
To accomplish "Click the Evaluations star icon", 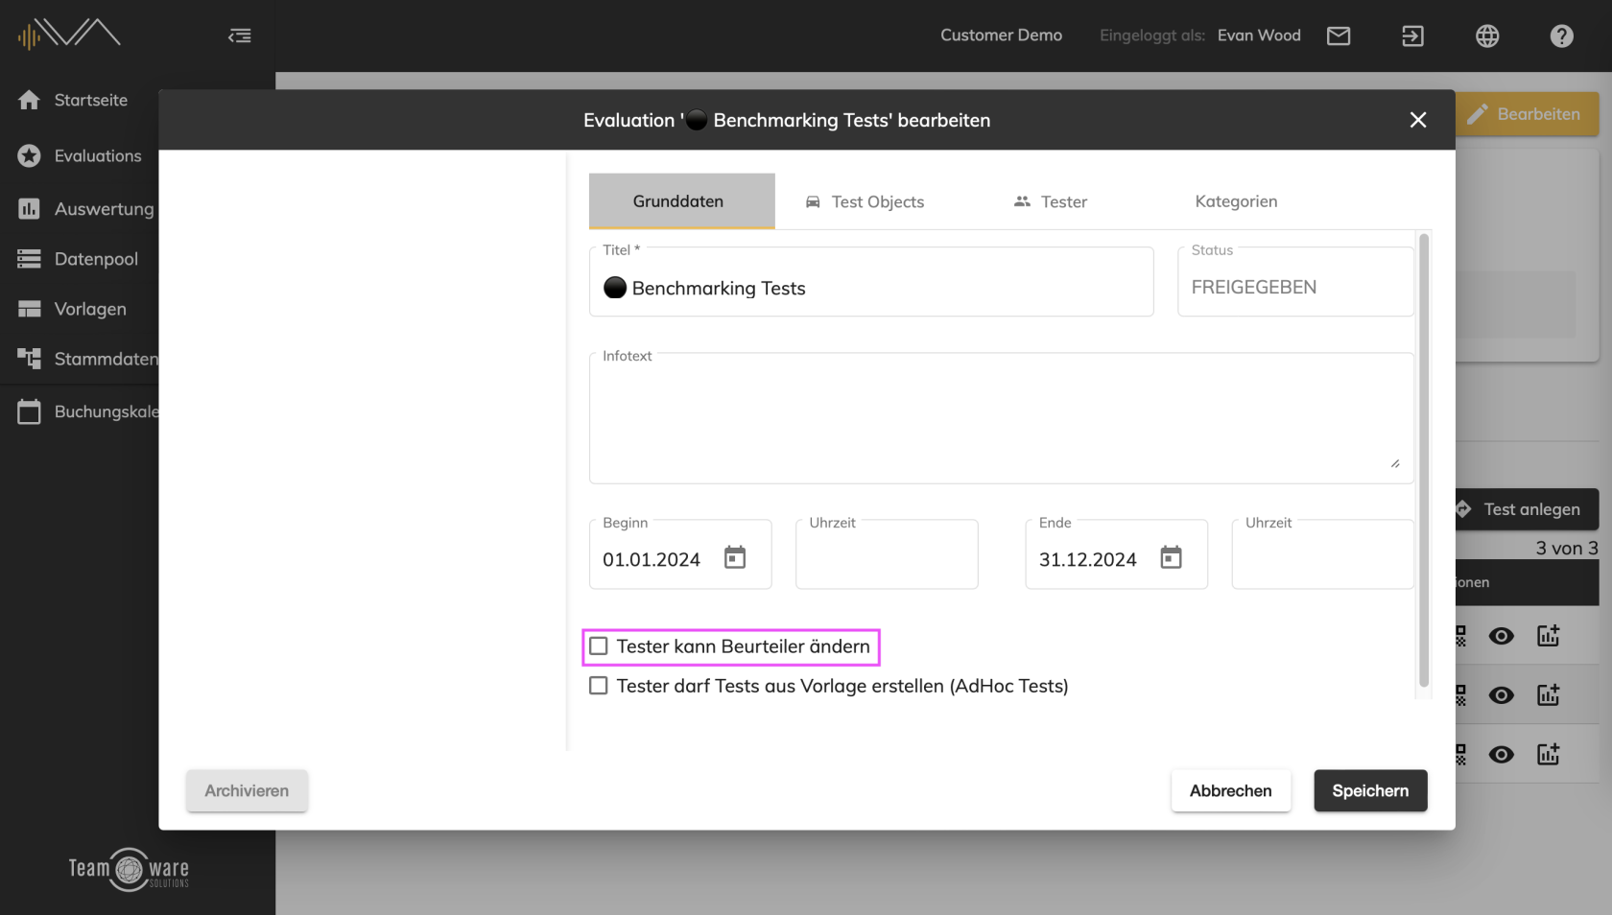I will point(29,155).
